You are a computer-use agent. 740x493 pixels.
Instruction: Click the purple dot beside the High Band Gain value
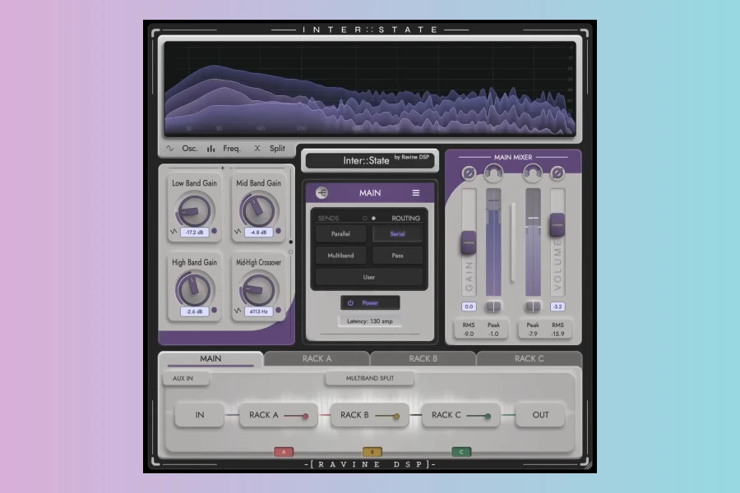(x=215, y=310)
